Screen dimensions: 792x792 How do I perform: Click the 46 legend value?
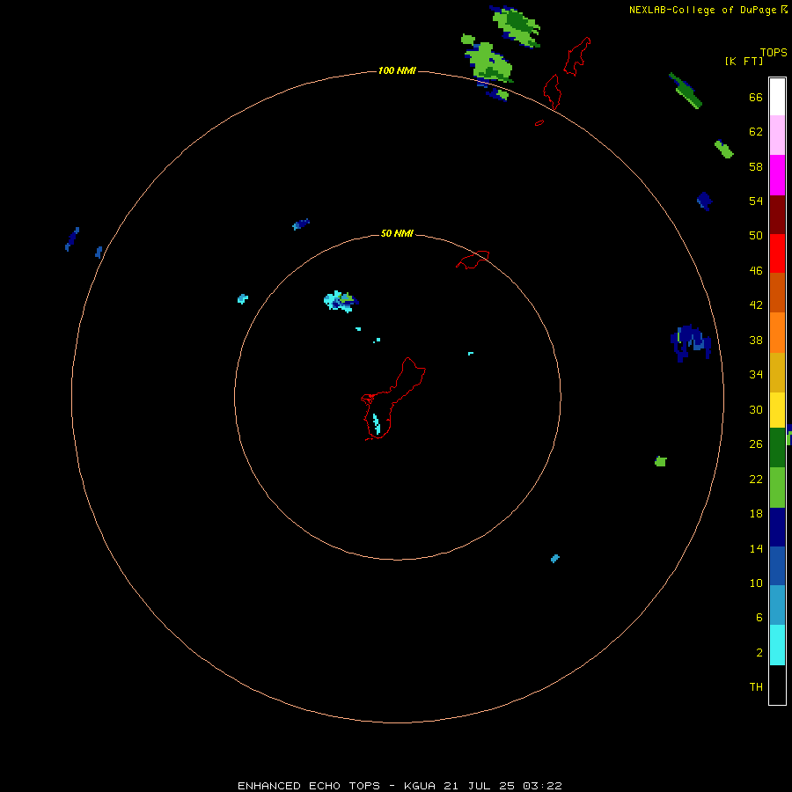756,271
